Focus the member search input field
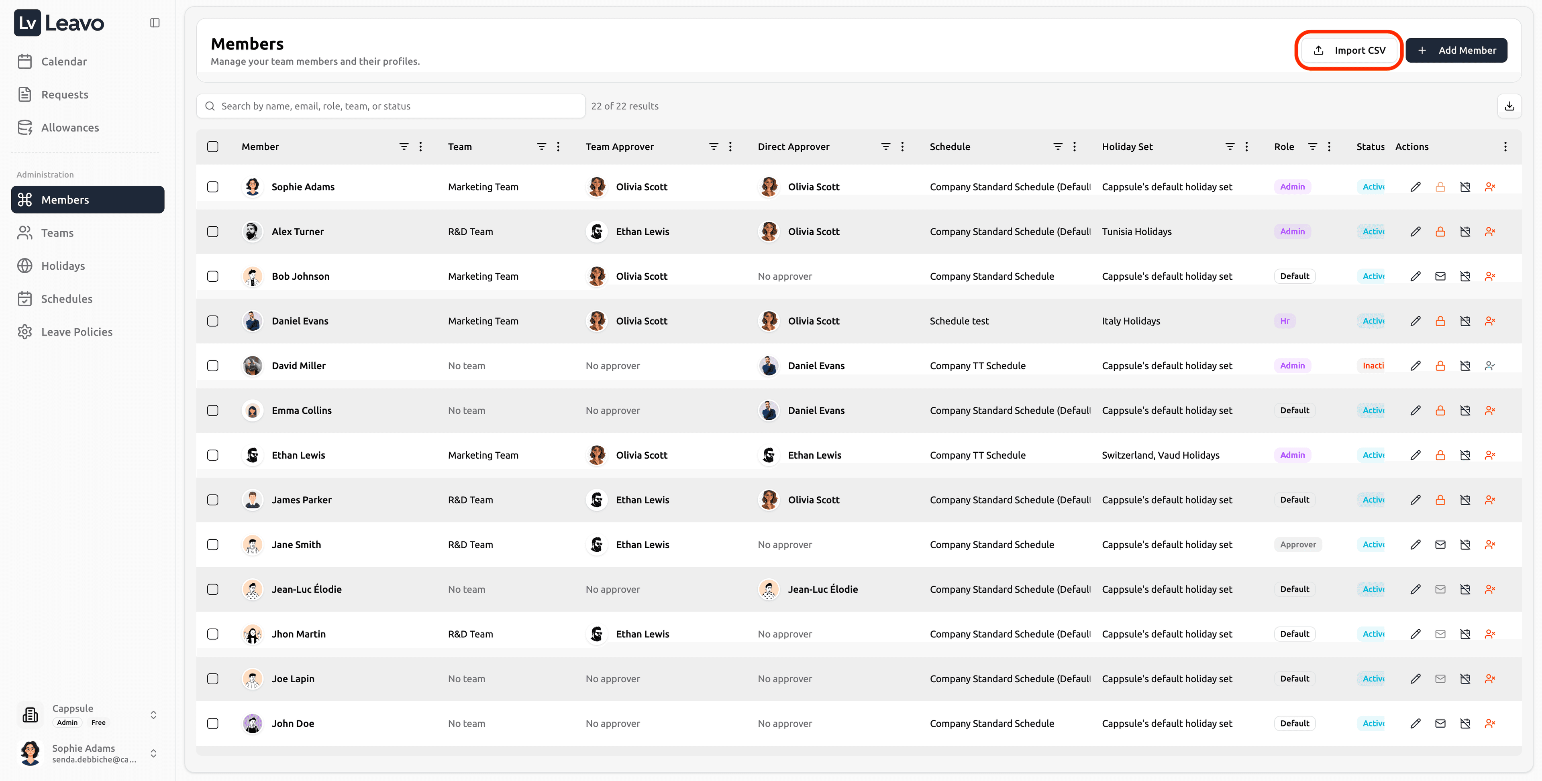Image resolution: width=1542 pixels, height=781 pixels. tap(395, 106)
